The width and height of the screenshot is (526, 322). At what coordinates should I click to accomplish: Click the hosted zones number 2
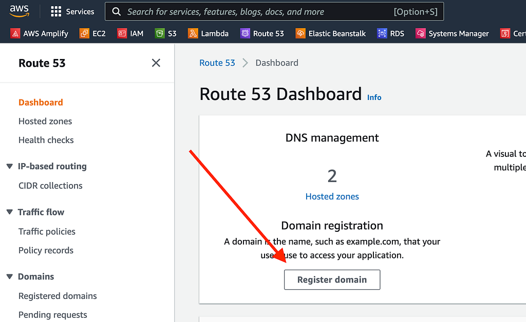pyautogui.click(x=332, y=176)
